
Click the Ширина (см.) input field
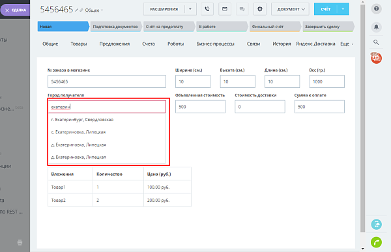(193, 81)
